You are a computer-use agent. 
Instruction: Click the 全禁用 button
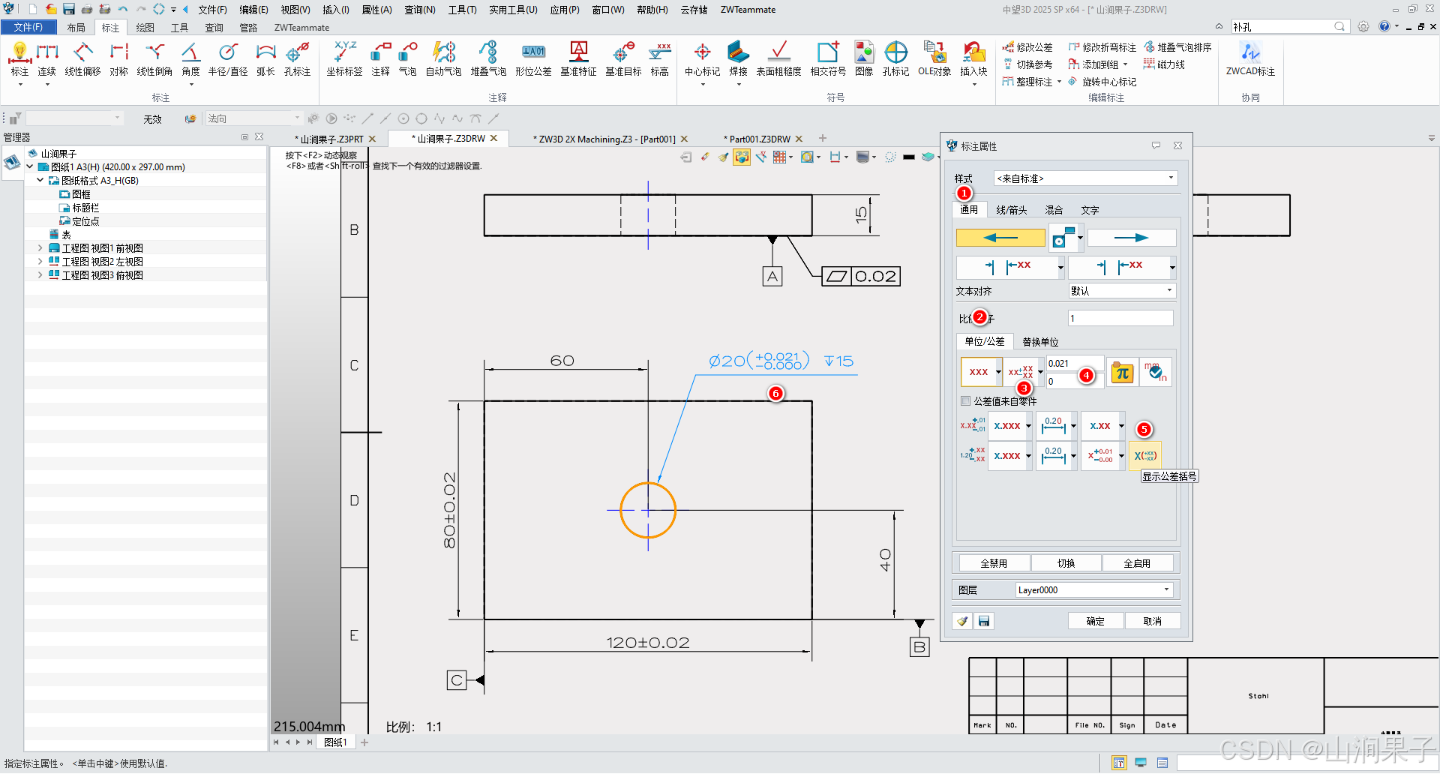pyautogui.click(x=994, y=563)
